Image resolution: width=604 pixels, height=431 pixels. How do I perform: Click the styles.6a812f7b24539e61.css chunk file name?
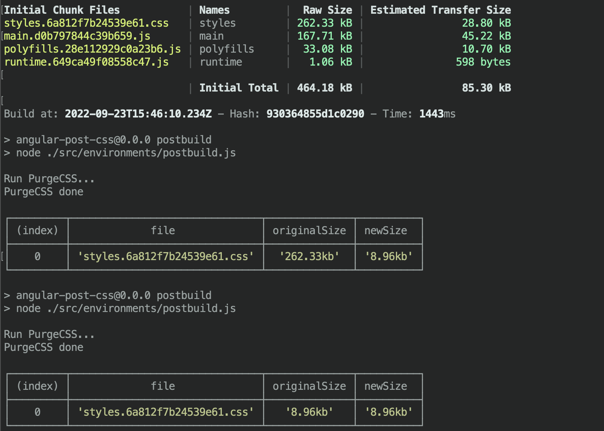click(86, 23)
